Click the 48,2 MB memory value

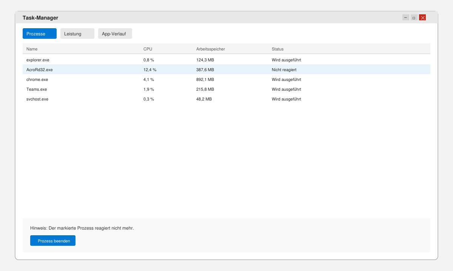point(204,99)
